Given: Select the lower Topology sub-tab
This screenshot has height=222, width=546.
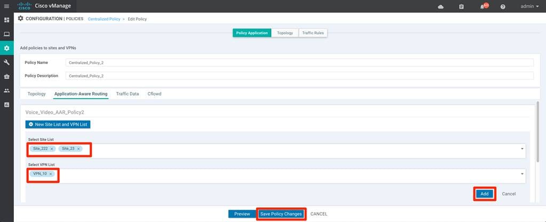Looking at the screenshot, I should point(37,94).
